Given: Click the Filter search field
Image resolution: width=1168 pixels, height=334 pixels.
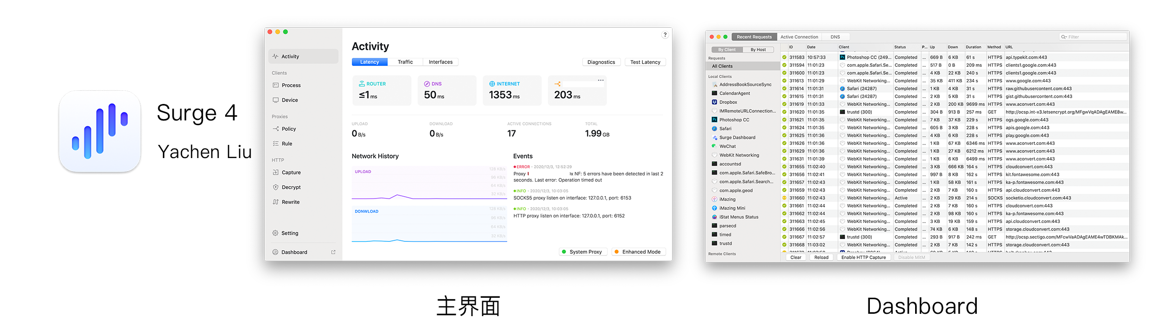Looking at the screenshot, I should [1093, 37].
